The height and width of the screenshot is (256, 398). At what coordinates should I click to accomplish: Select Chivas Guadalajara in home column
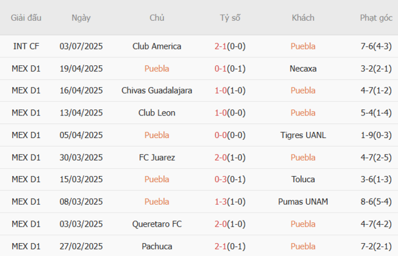coord(157,90)
